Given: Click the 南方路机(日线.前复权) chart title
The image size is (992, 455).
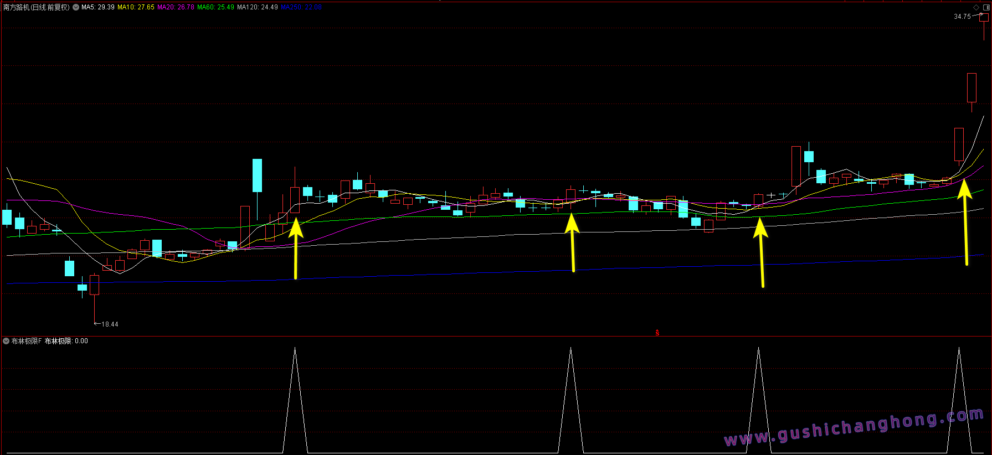Looking at the screenshot, I should (37, 7).
